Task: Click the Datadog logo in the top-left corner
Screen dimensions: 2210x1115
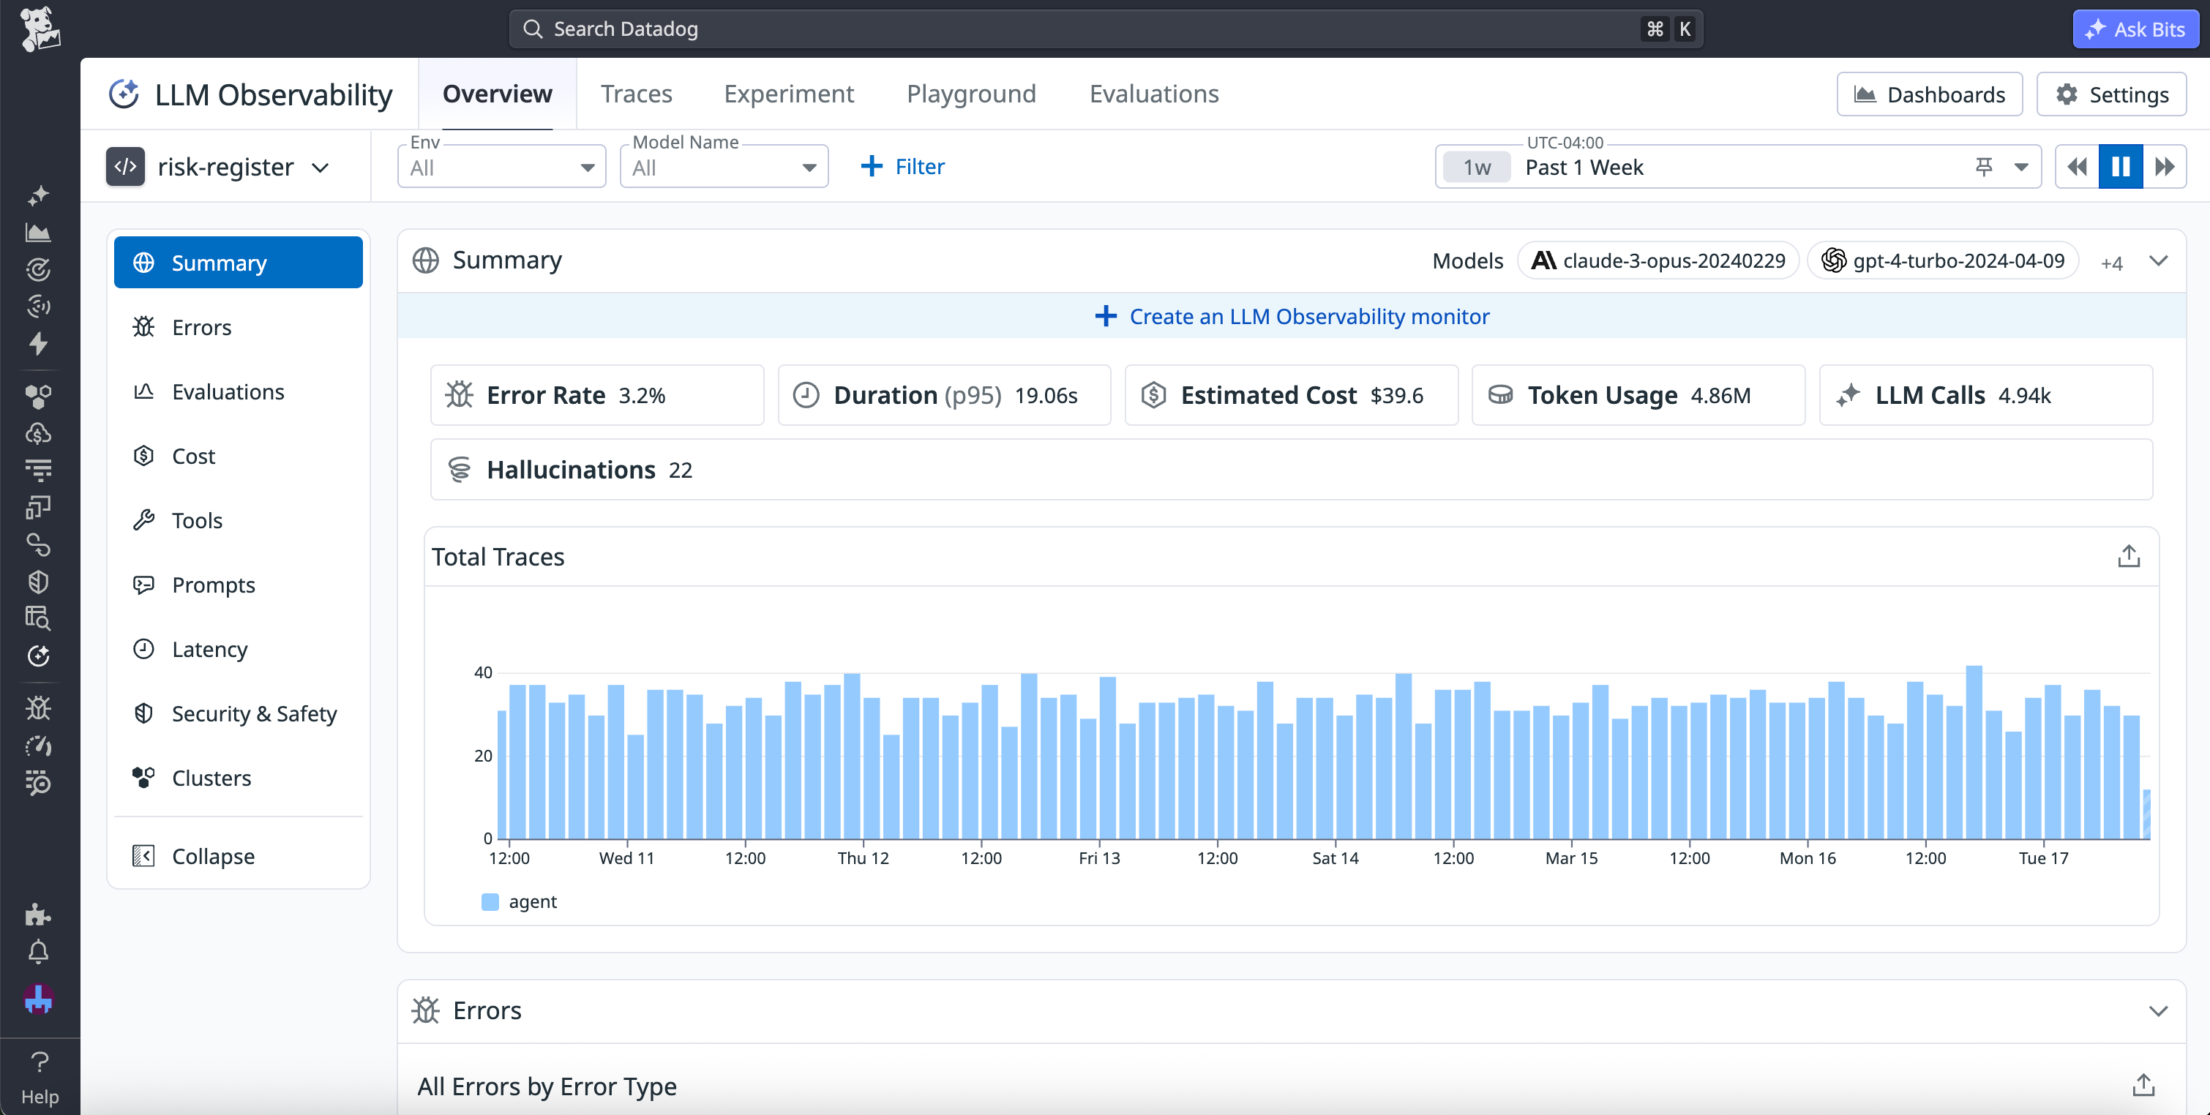Action: 39,29
